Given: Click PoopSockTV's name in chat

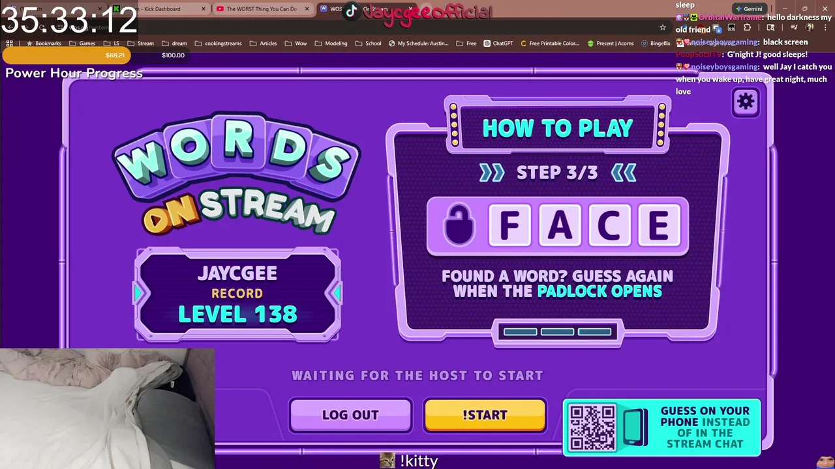Looking at the screenshot, I should 699,55.
